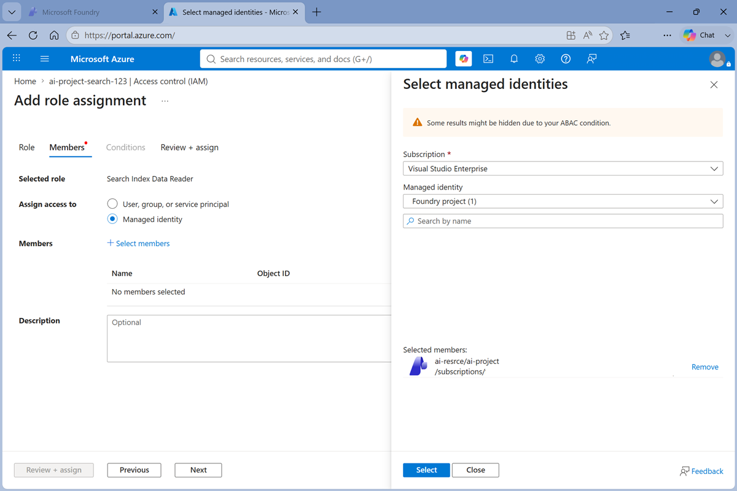Click the Search Index Data Reader role text
The width and height of the screenshot is (737, 491).
[150, 179]
